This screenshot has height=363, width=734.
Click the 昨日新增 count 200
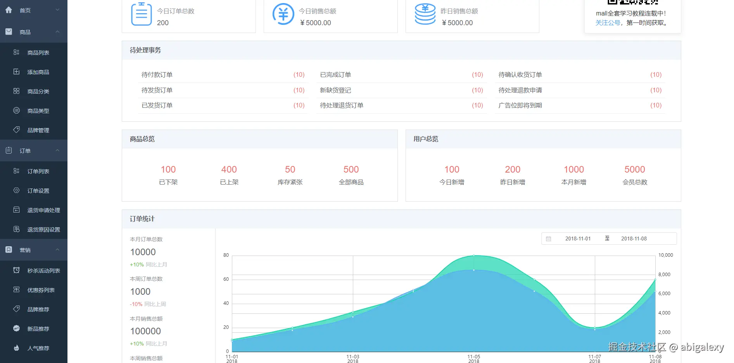click(513, 169)
